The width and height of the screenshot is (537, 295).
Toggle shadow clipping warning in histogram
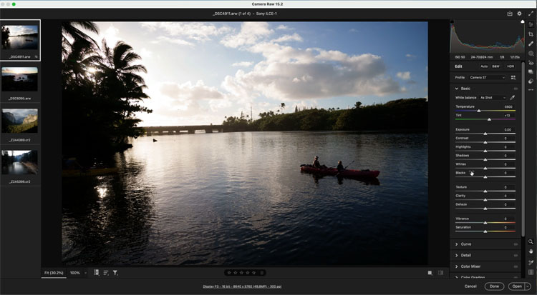[452, 22]
